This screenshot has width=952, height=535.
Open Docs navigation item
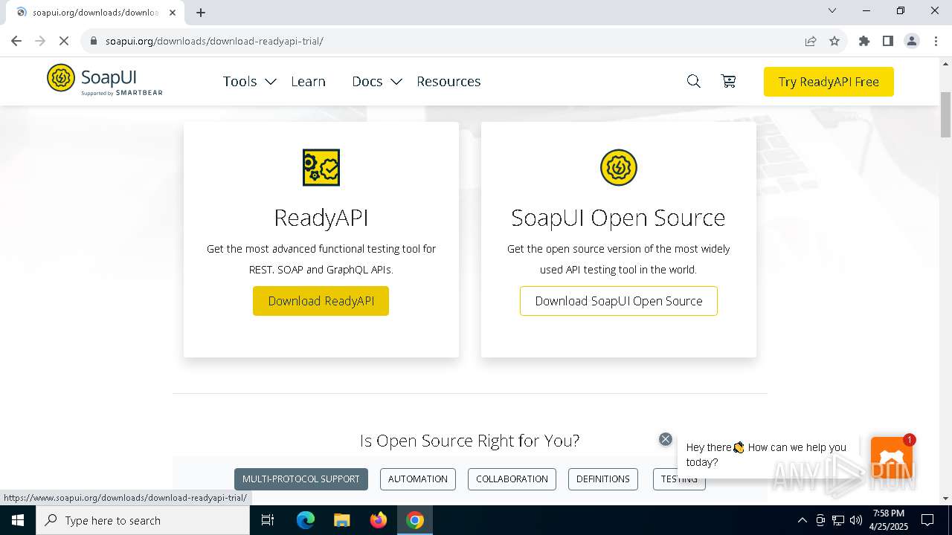[x=367, y=81]
